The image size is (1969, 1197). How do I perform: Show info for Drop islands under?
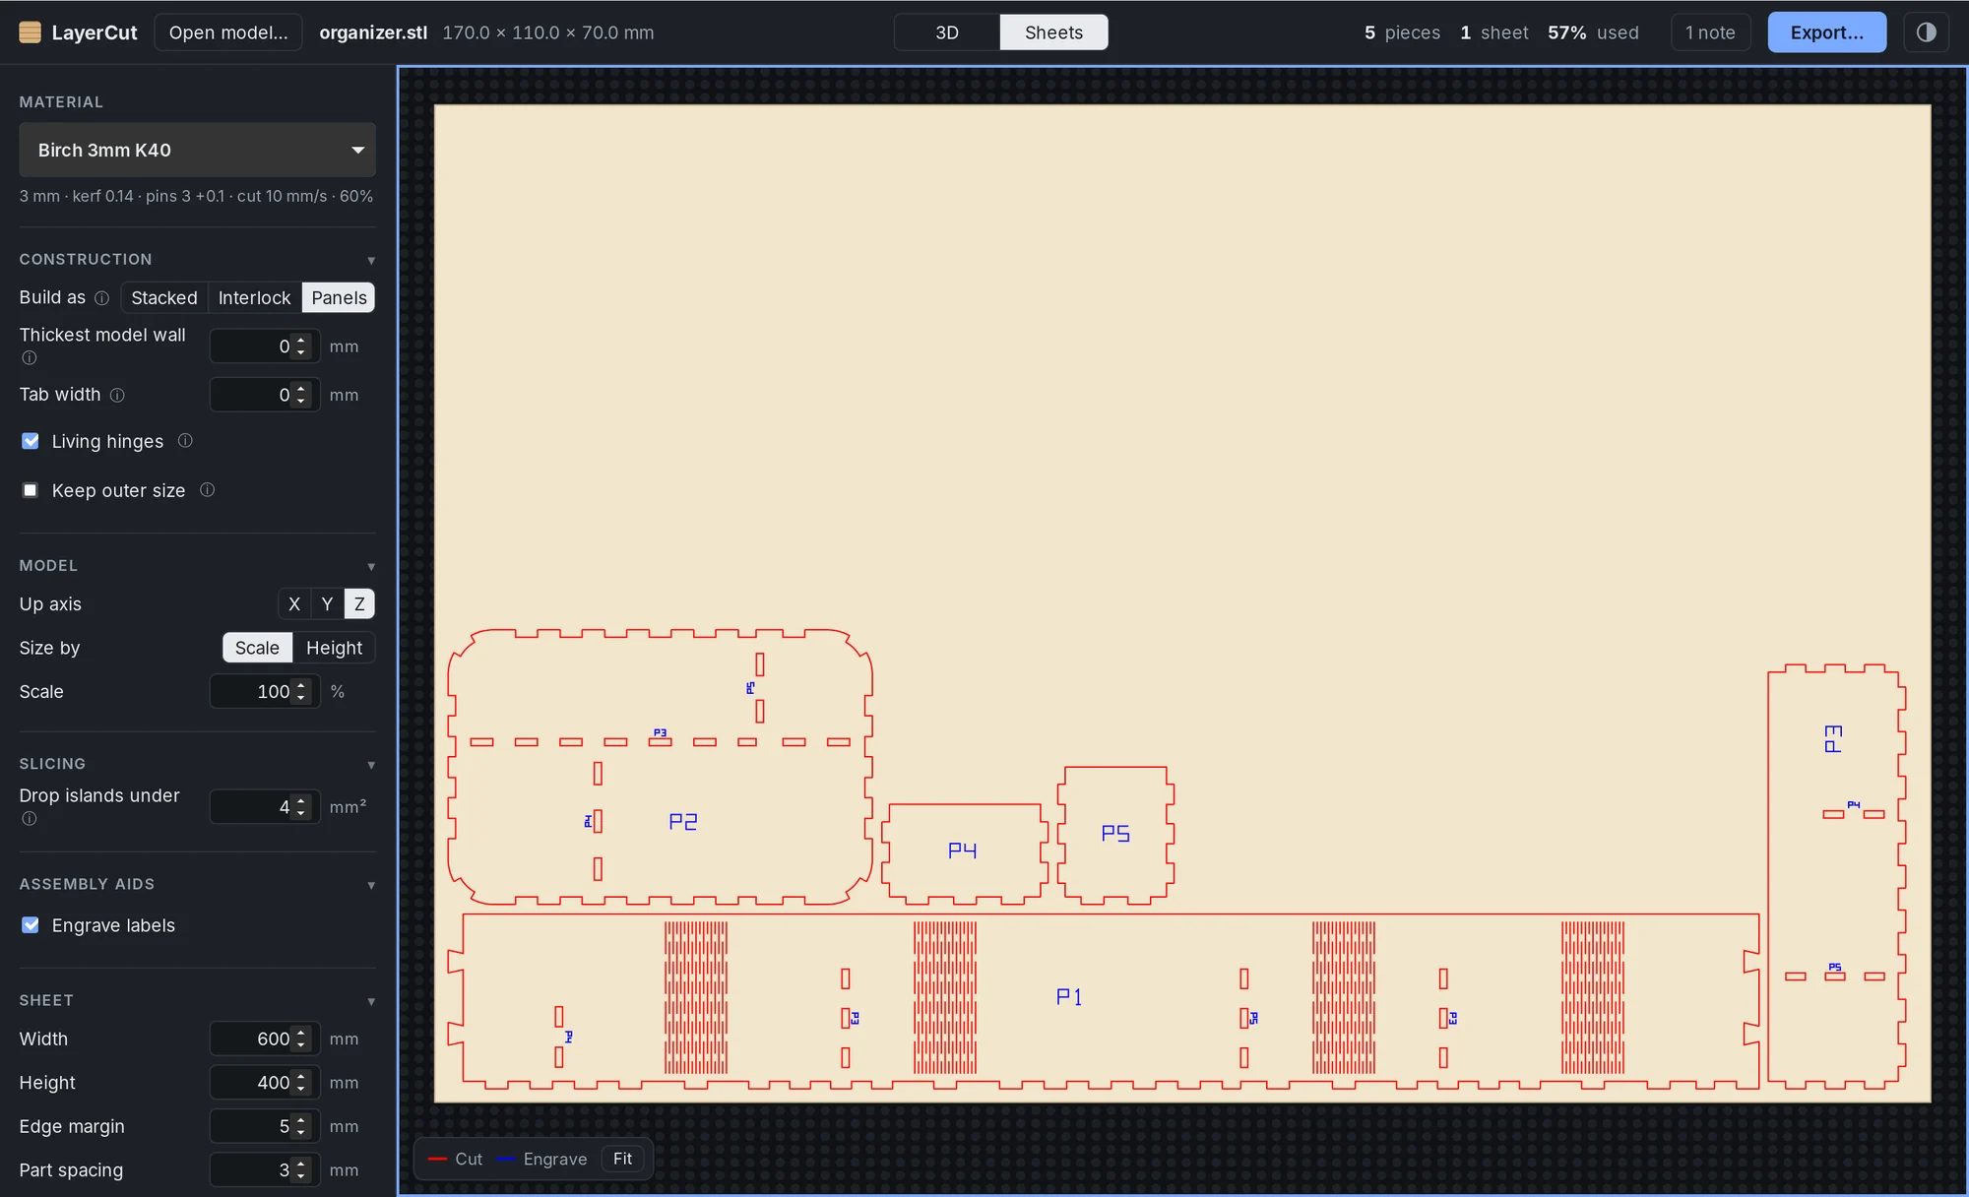coord(30,819)
